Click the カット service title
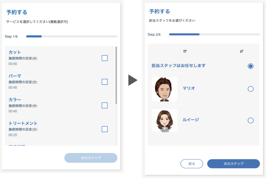Screen dimensions: 266x178 15,52
